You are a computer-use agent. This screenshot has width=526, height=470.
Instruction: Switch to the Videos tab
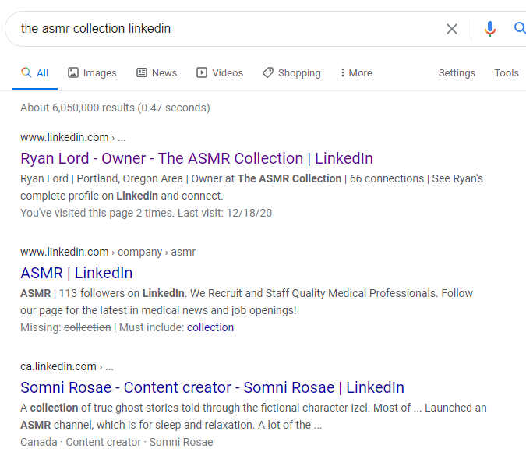[220, 72]
